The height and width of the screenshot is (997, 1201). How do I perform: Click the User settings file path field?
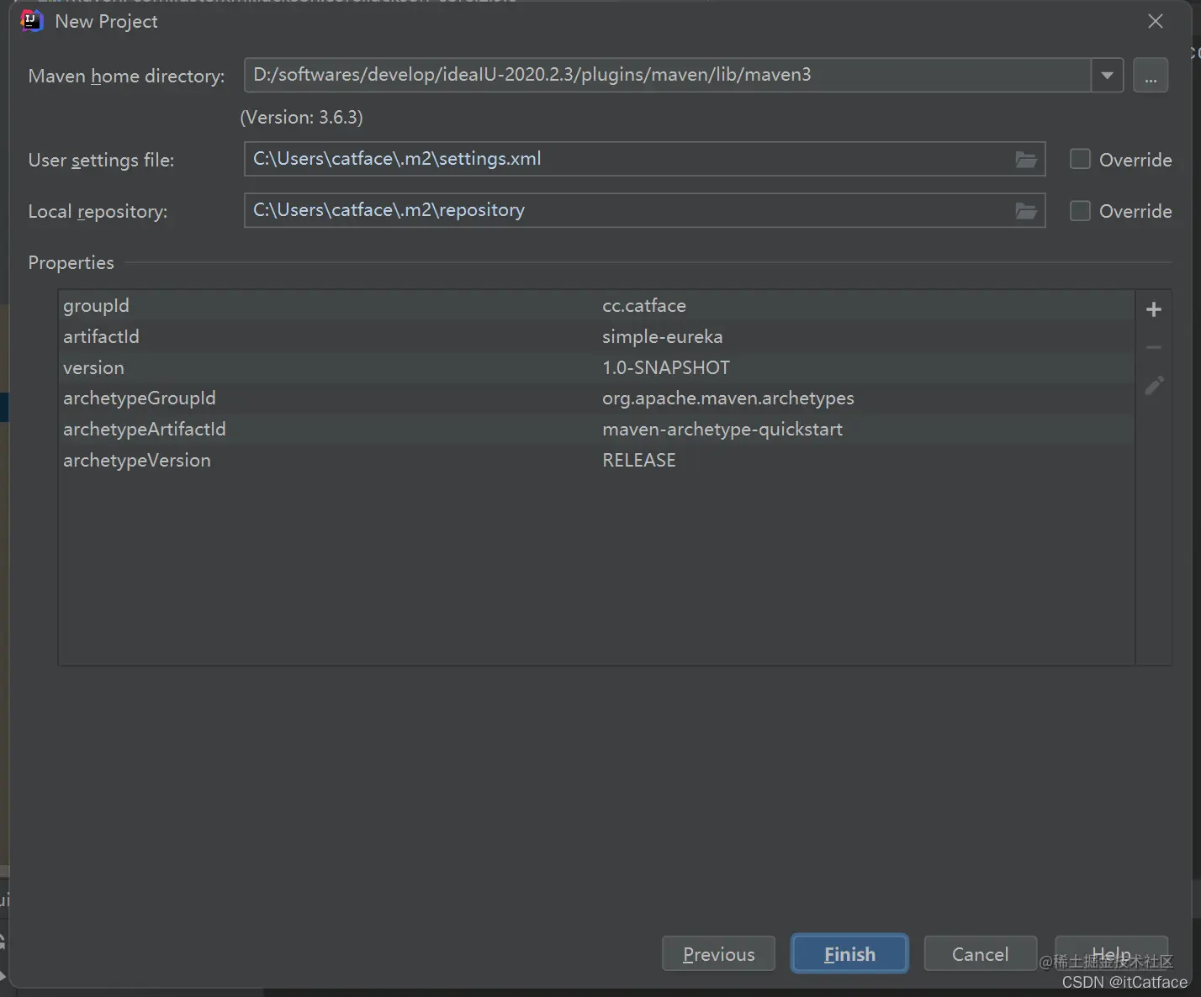pyautogui.click(x=644, y=159)
